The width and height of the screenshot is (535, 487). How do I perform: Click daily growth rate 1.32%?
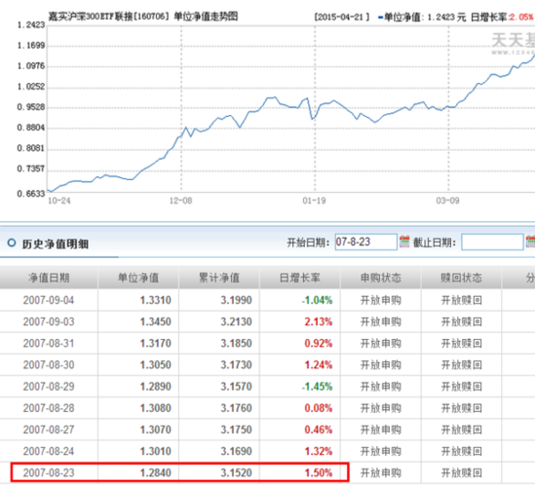tap(319, 451)
